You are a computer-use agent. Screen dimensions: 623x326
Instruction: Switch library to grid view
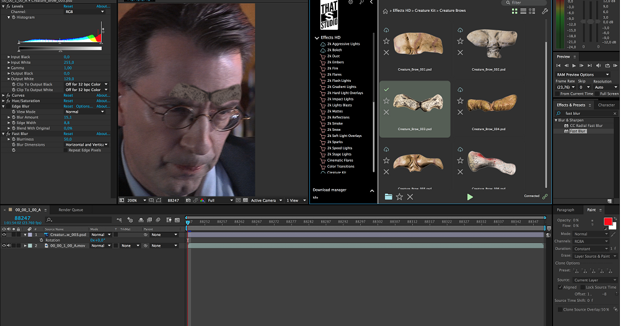(515, 11)
